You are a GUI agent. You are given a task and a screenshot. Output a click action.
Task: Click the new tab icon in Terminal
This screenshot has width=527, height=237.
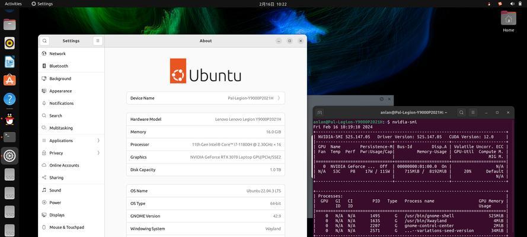320,113
